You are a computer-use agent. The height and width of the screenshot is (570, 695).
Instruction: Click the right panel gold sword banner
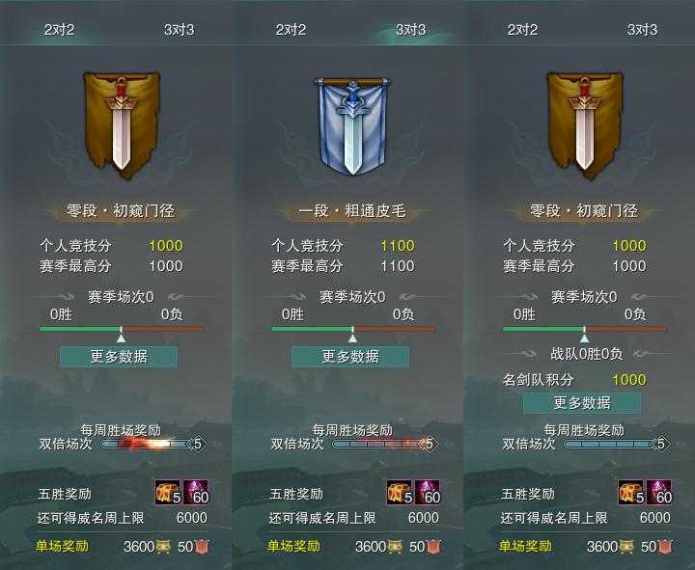pyautogui.click(x=585, y=125)
